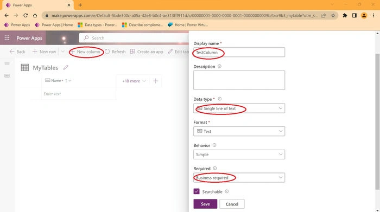Toggle the Searchable checkbox
The height and width of the screenshot is (212, 380).
[197, 191]
